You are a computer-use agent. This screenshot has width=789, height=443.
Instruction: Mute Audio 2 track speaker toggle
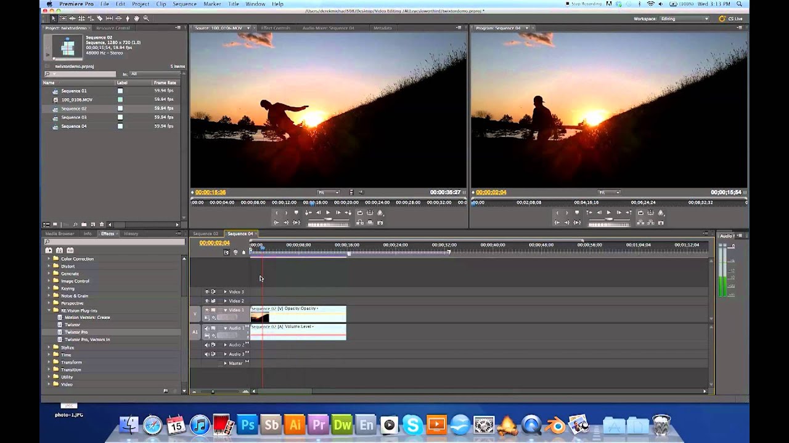click(206, 345)
